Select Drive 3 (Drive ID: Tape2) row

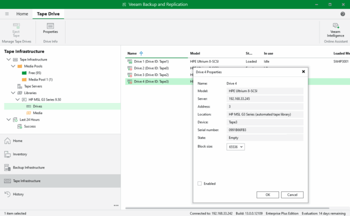click(x=151, y=75)
